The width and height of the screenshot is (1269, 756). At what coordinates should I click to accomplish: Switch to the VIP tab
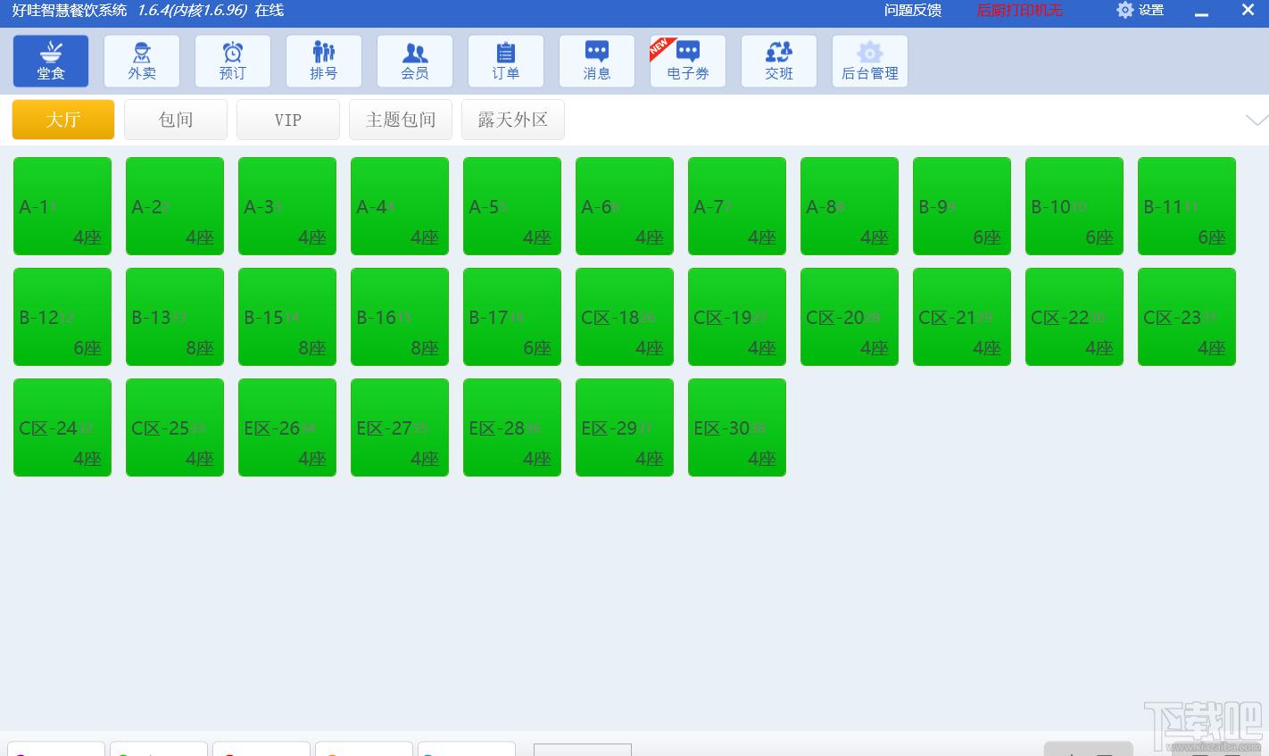288,120
